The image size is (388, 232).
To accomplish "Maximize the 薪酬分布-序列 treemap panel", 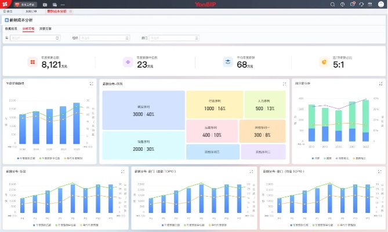I will tap(285, 84).
